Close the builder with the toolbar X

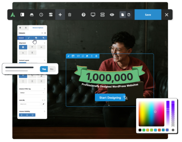coord(167,15)
